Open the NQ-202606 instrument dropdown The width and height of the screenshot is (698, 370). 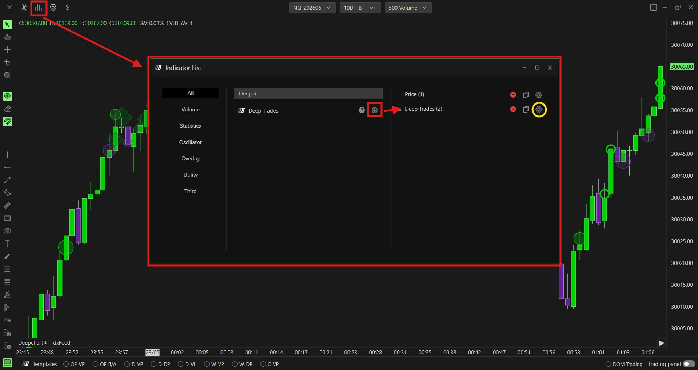(x=312, y=8)
